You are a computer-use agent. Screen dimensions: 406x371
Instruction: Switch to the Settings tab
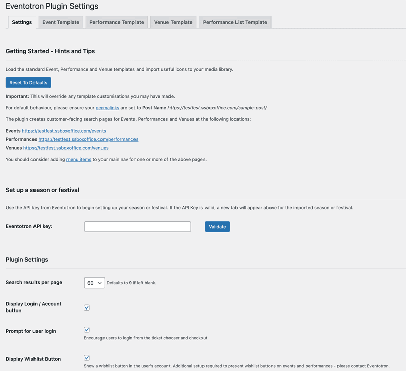(x=22, y=22)
